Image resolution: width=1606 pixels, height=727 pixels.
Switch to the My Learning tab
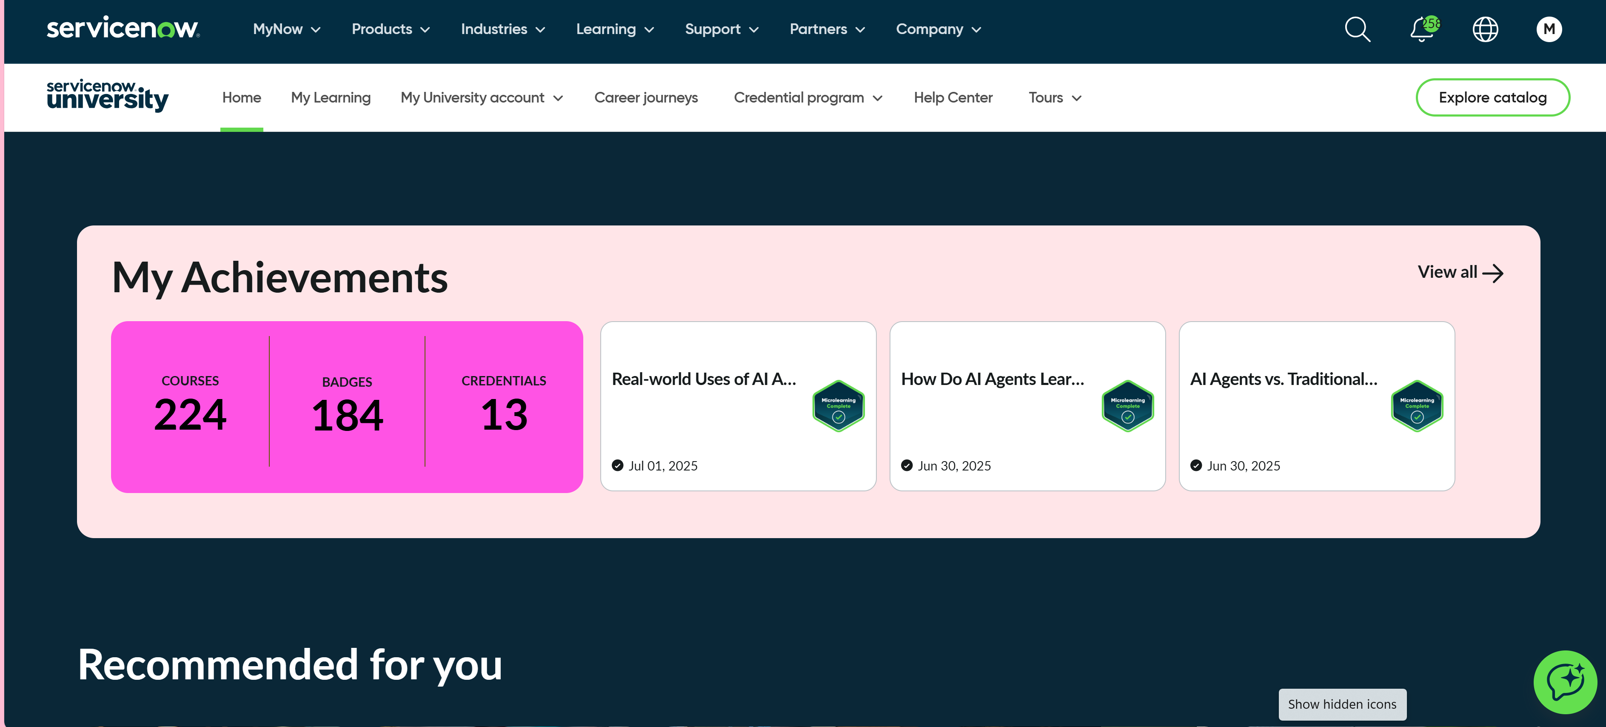[331, 98]
